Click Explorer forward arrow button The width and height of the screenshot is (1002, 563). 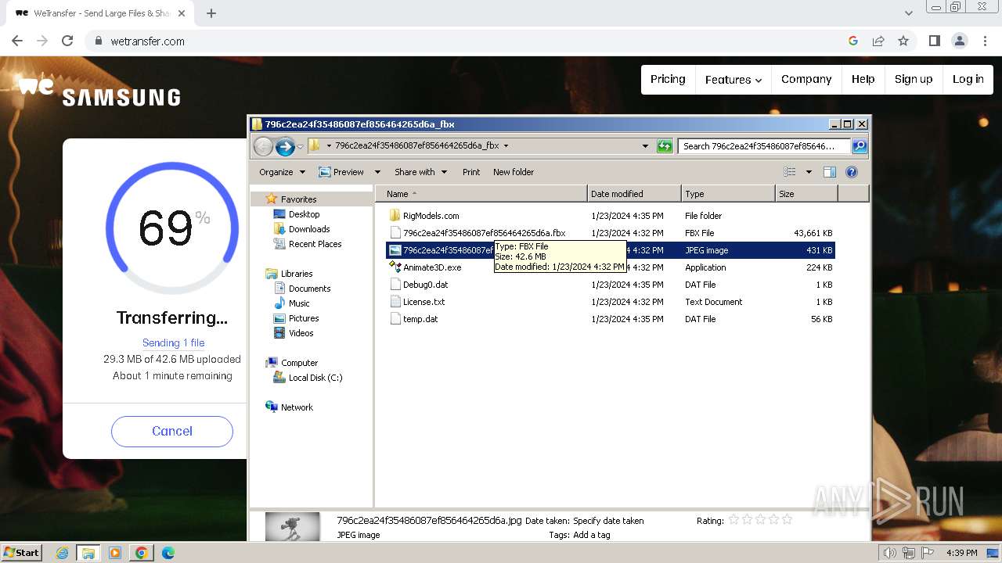coord(285,145)
